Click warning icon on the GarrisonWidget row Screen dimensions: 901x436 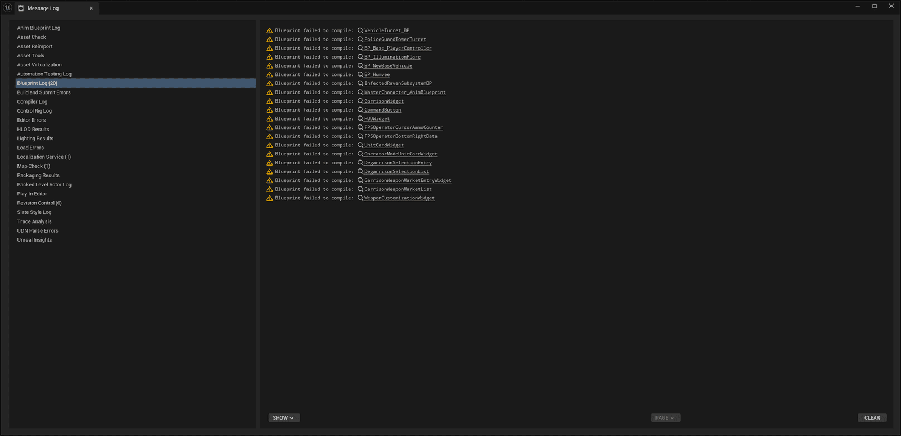270,101
